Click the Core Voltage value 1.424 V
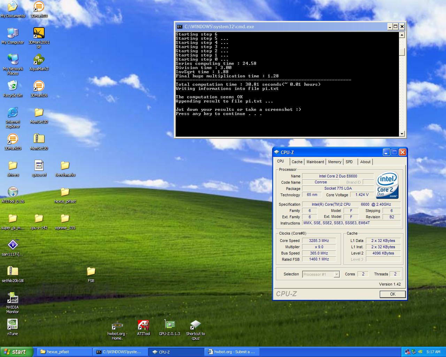 click(362, 195)
